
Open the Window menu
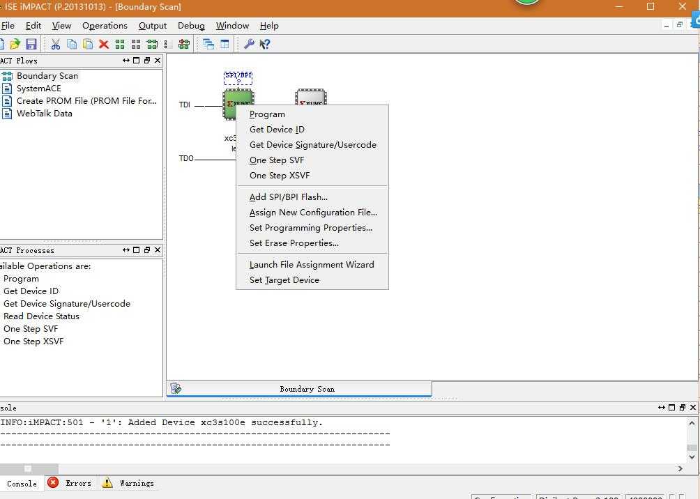tap(233, 26)
